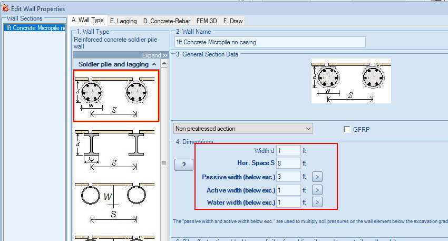Click the Edit Wall Properties app icon

(5, 8)
